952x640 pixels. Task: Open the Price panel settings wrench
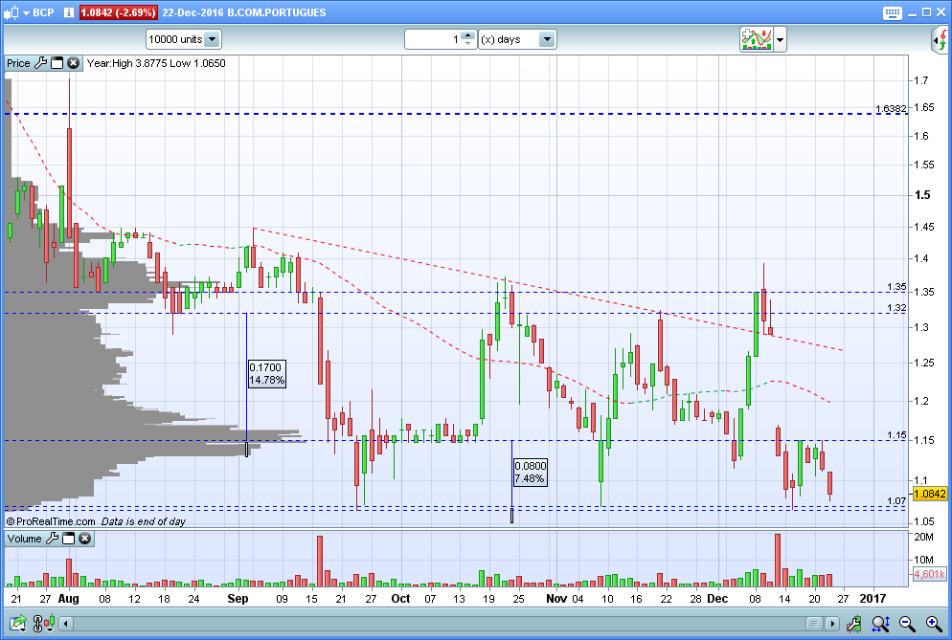(x=40, y=62)
